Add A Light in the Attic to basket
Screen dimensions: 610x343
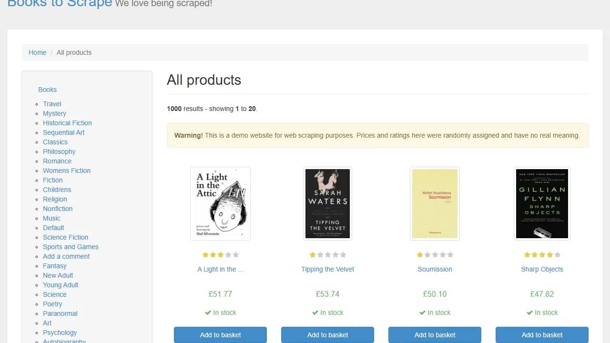point(220,335)
